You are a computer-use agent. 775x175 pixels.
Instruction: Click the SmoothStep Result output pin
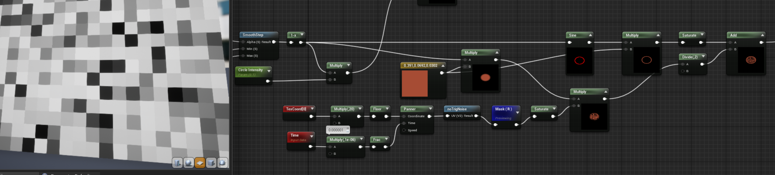(x=274, y=42)
